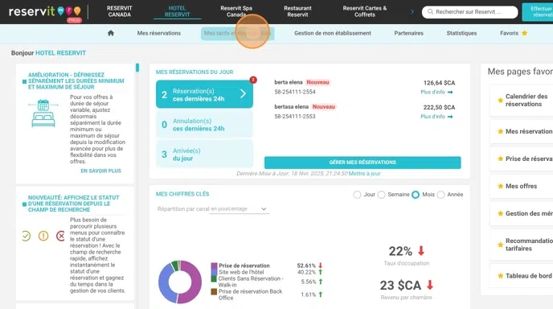The height and width of the screenshot is (309, 553).
Task: Click the 222,50 $CA amount
Action: [439, 107]
